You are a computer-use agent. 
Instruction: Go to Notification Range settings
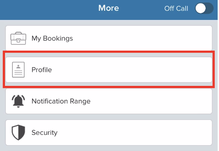pos(109,101)
